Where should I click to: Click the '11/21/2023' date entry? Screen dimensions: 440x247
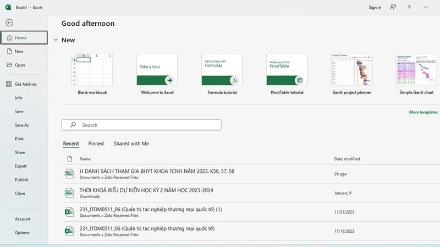344,212
